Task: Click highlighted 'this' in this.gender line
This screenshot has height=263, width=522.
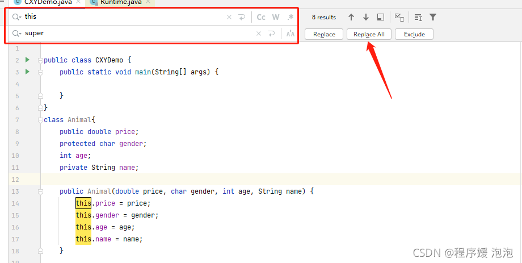Action: point(83,215)
